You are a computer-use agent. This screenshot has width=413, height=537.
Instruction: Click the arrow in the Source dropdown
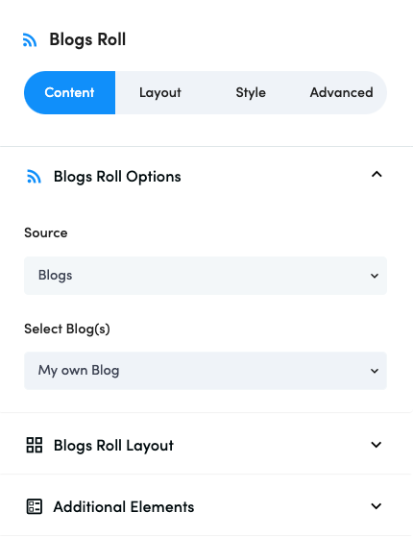375,276
